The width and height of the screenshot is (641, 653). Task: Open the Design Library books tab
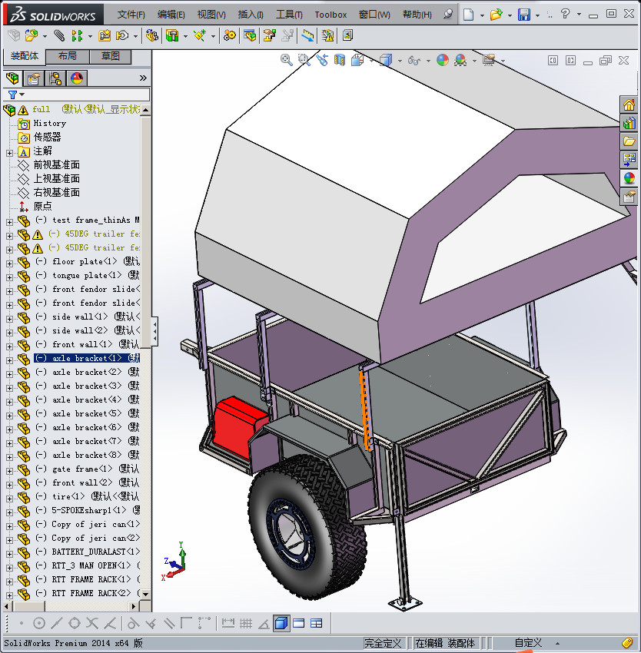click(x=629, y=123)
